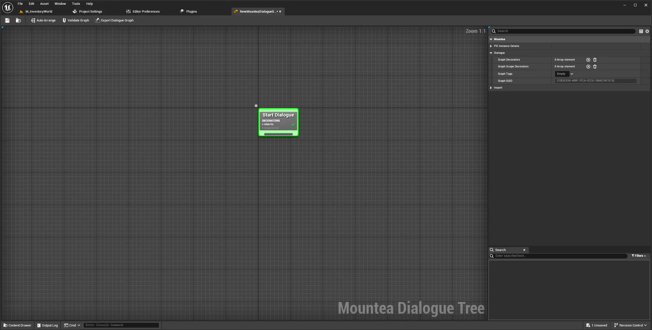Expand the PIE Instance Details section
The image size is (652, 330).
(x=491, y=46)
